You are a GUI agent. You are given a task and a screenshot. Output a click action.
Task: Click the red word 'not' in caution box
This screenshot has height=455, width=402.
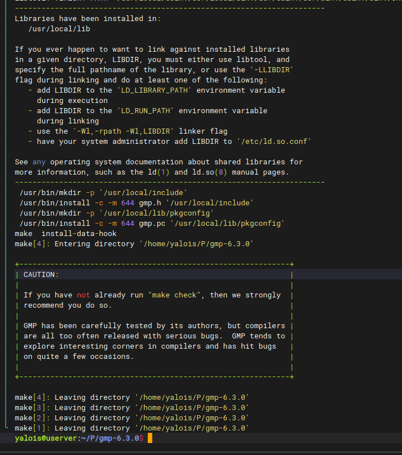(x=83, y=295)
